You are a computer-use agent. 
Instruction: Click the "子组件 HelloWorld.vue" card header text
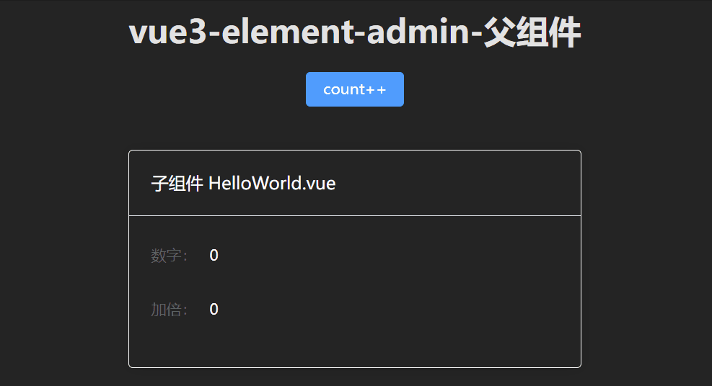pyautogui.click(x=243, y=184)
